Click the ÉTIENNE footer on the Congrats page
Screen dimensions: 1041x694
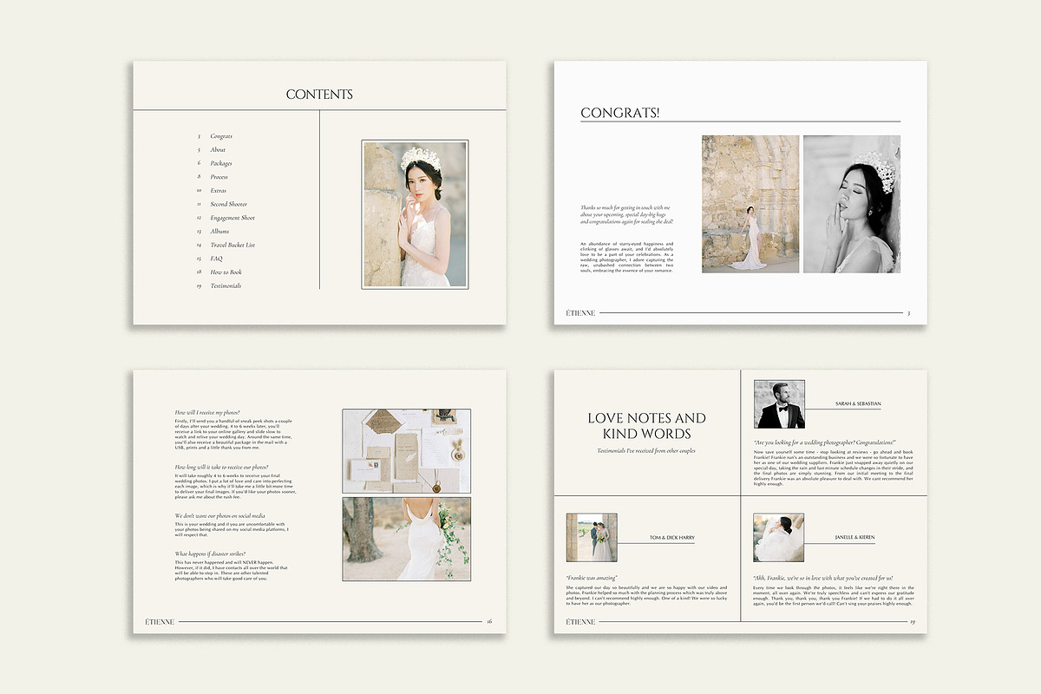point(581,313)
